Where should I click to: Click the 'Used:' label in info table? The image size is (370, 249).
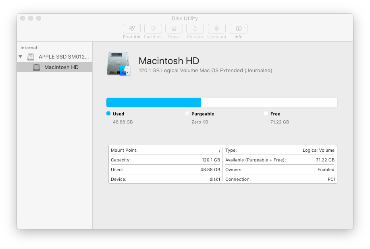117,169
